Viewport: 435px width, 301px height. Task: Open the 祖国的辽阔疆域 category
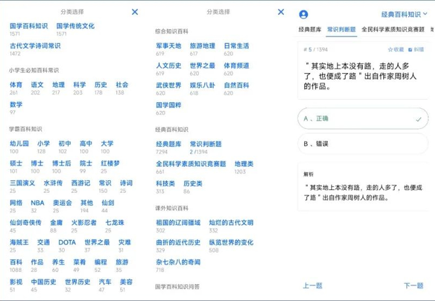tap(178, 223)
